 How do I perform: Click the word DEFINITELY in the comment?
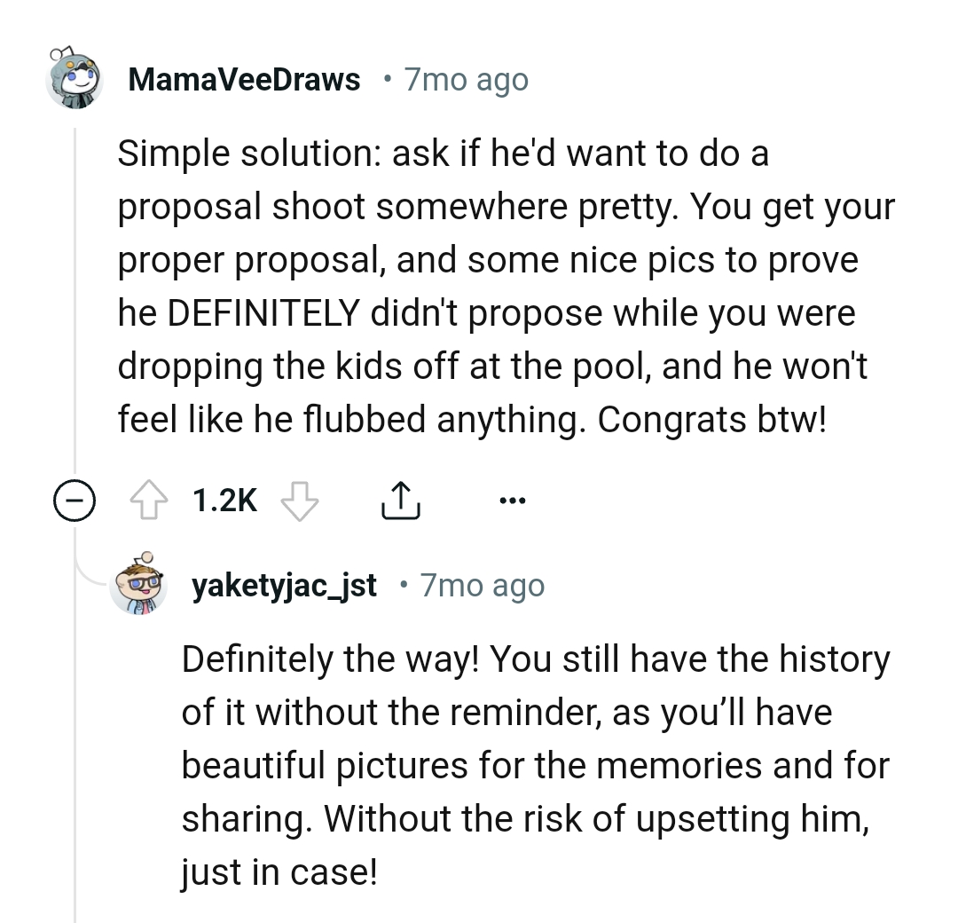(x=263, y=313)
